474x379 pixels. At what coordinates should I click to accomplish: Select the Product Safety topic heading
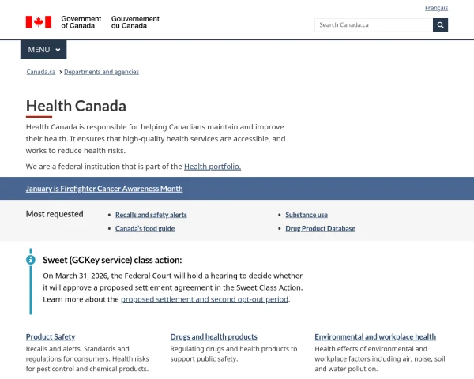point(51,336)
